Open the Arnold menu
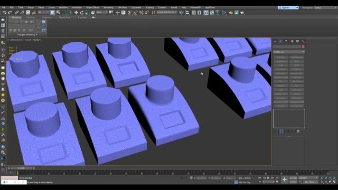 point(174,7)
